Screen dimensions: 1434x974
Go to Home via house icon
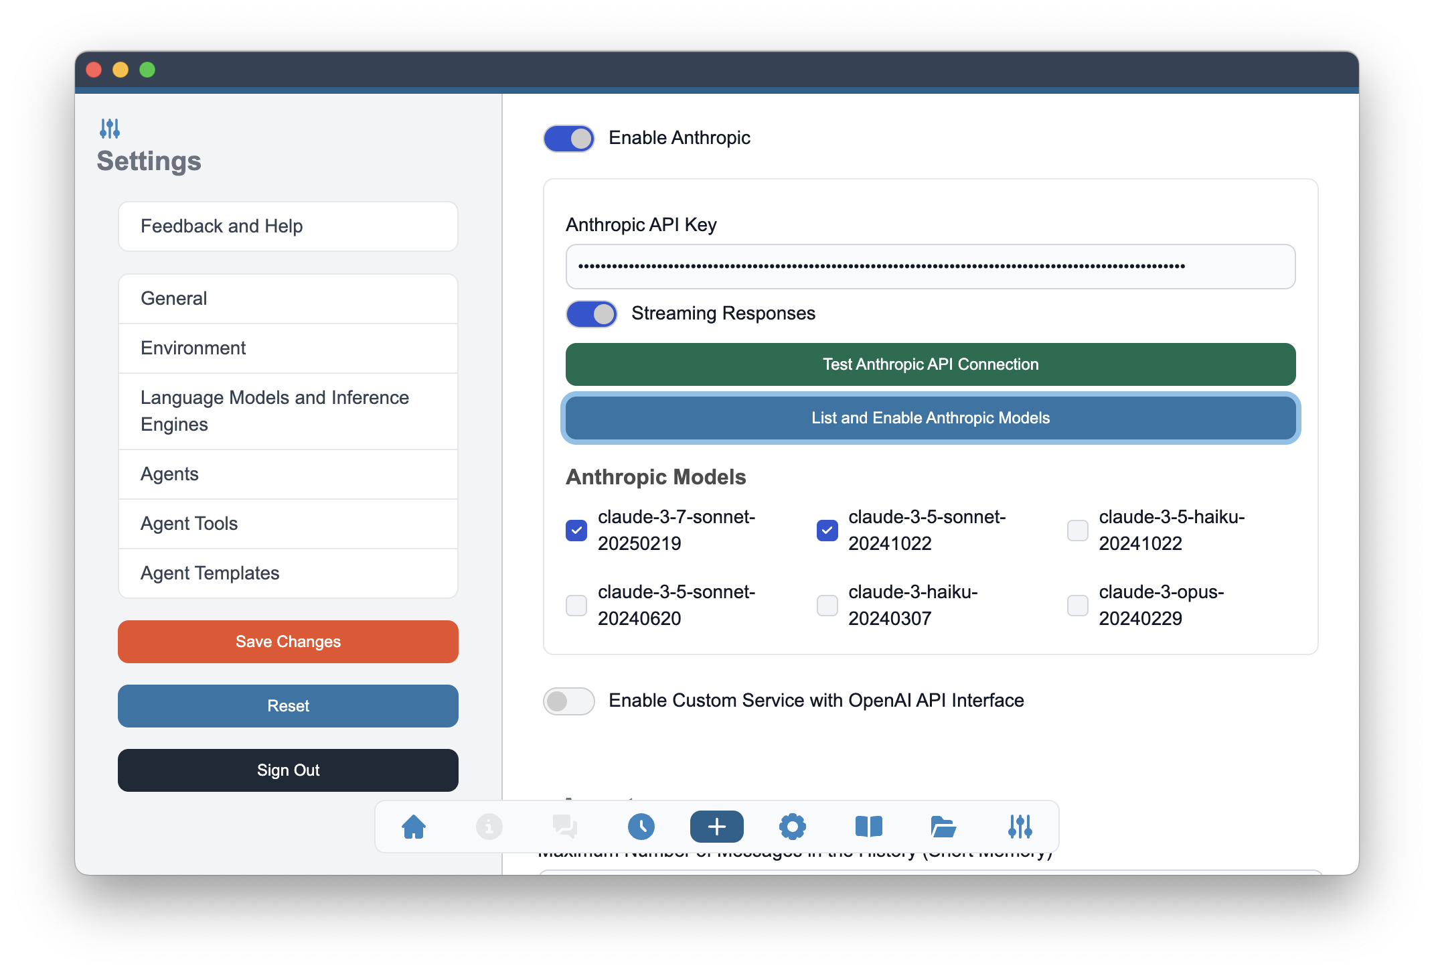414,827
